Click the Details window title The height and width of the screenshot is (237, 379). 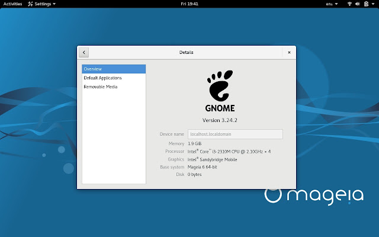[x=187, y=53]
